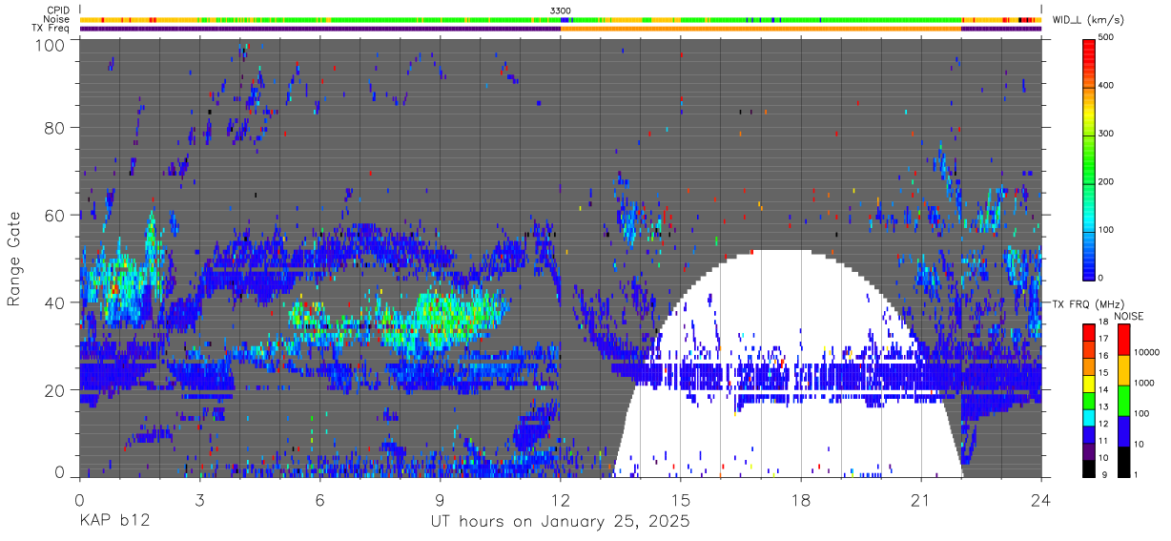This screenshot has height=541, width=1171.
Task: Click the 17 tick on TX FRQ legend
Action: [x=1103, y=340]
